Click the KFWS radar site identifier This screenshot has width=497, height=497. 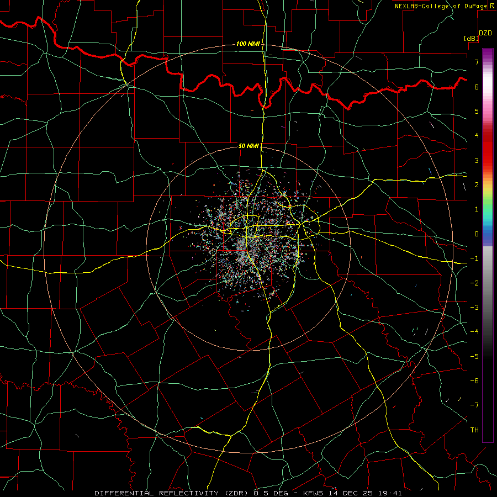pos(314,493)
